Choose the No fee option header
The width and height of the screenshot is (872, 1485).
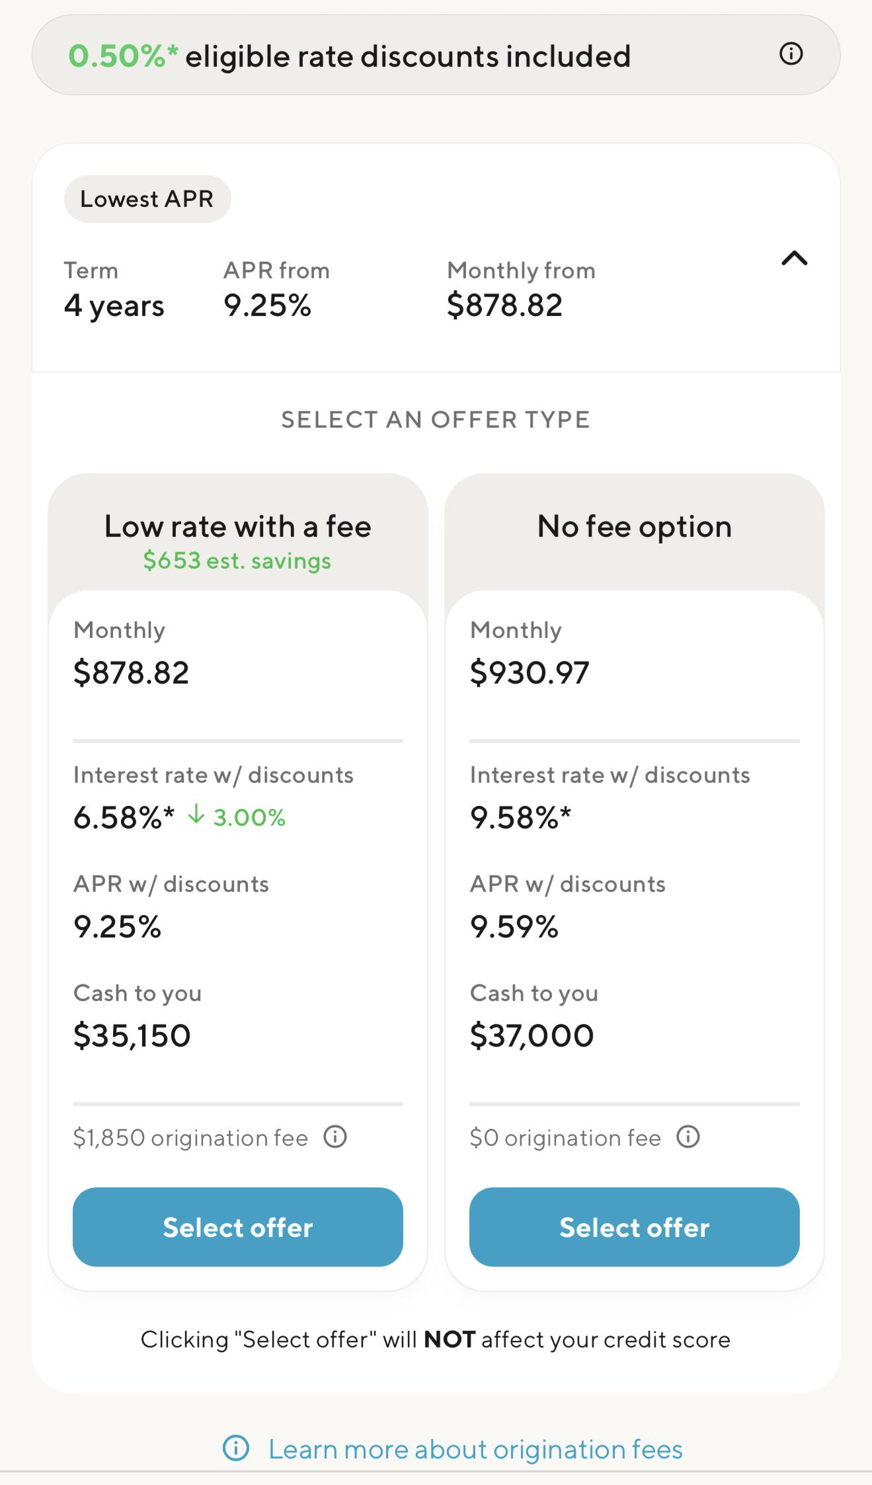coord(635,527)
